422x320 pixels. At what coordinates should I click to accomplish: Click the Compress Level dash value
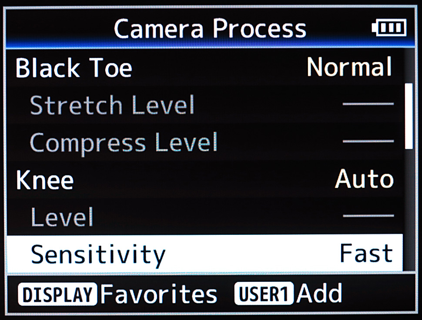point(368,141)
